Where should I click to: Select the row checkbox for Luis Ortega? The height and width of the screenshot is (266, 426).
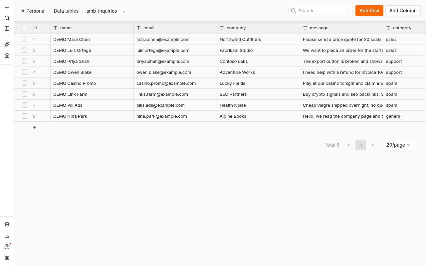[x=25, y=50]
